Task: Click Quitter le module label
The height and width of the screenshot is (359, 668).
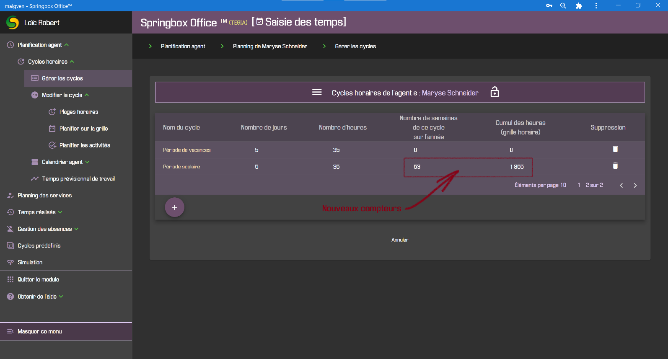Action: tap(39, 279)
